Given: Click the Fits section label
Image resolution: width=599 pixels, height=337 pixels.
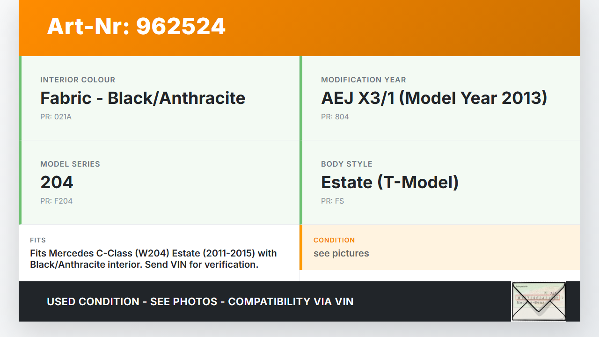Looking at the screenshot, I should [38, 240].
